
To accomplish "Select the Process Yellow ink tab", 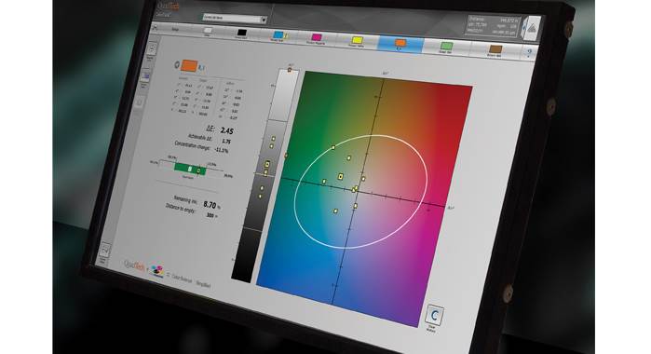I will 357,42.
